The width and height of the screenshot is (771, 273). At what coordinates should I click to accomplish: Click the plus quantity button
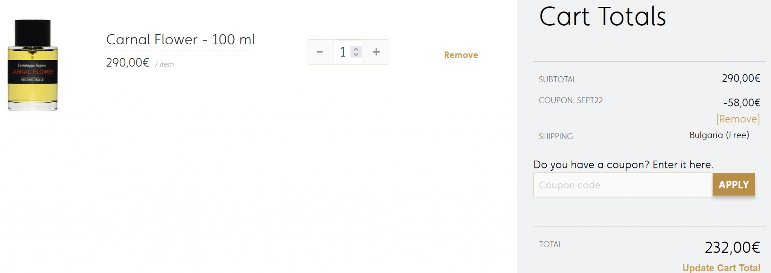point(376,52)
